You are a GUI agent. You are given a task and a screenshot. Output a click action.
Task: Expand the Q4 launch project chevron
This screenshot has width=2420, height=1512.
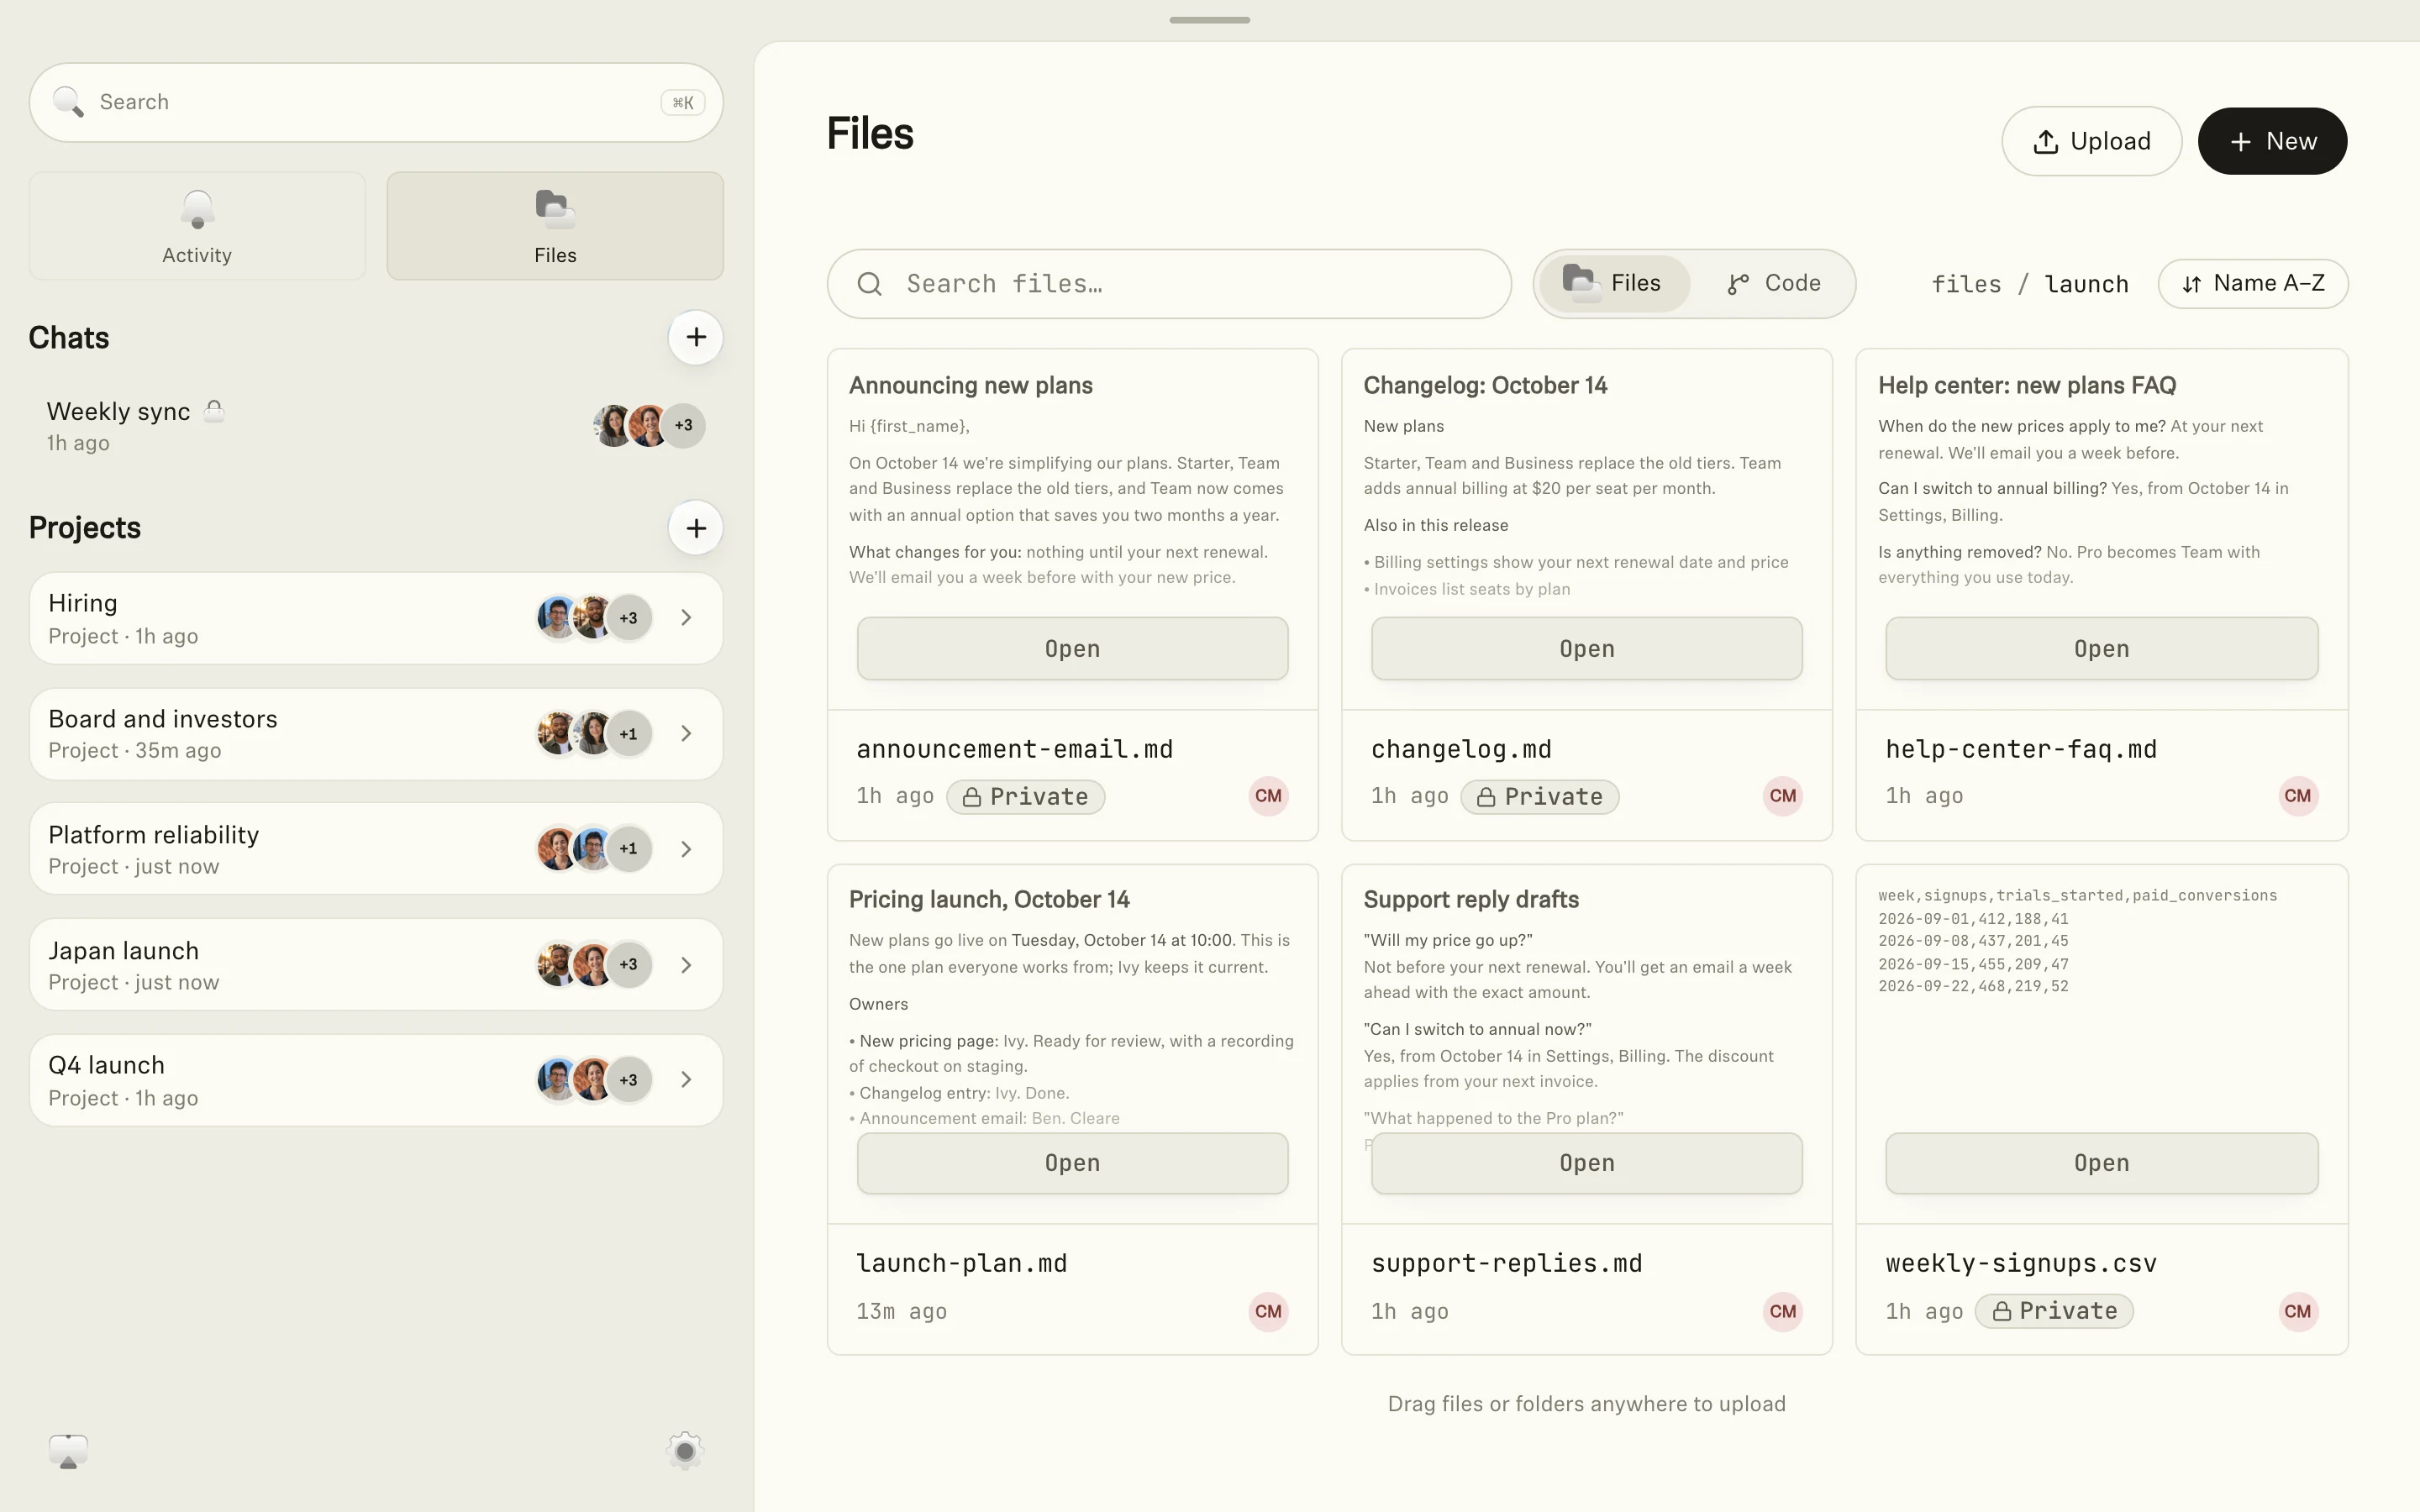pyautogui.click(x=686, y=1080)
